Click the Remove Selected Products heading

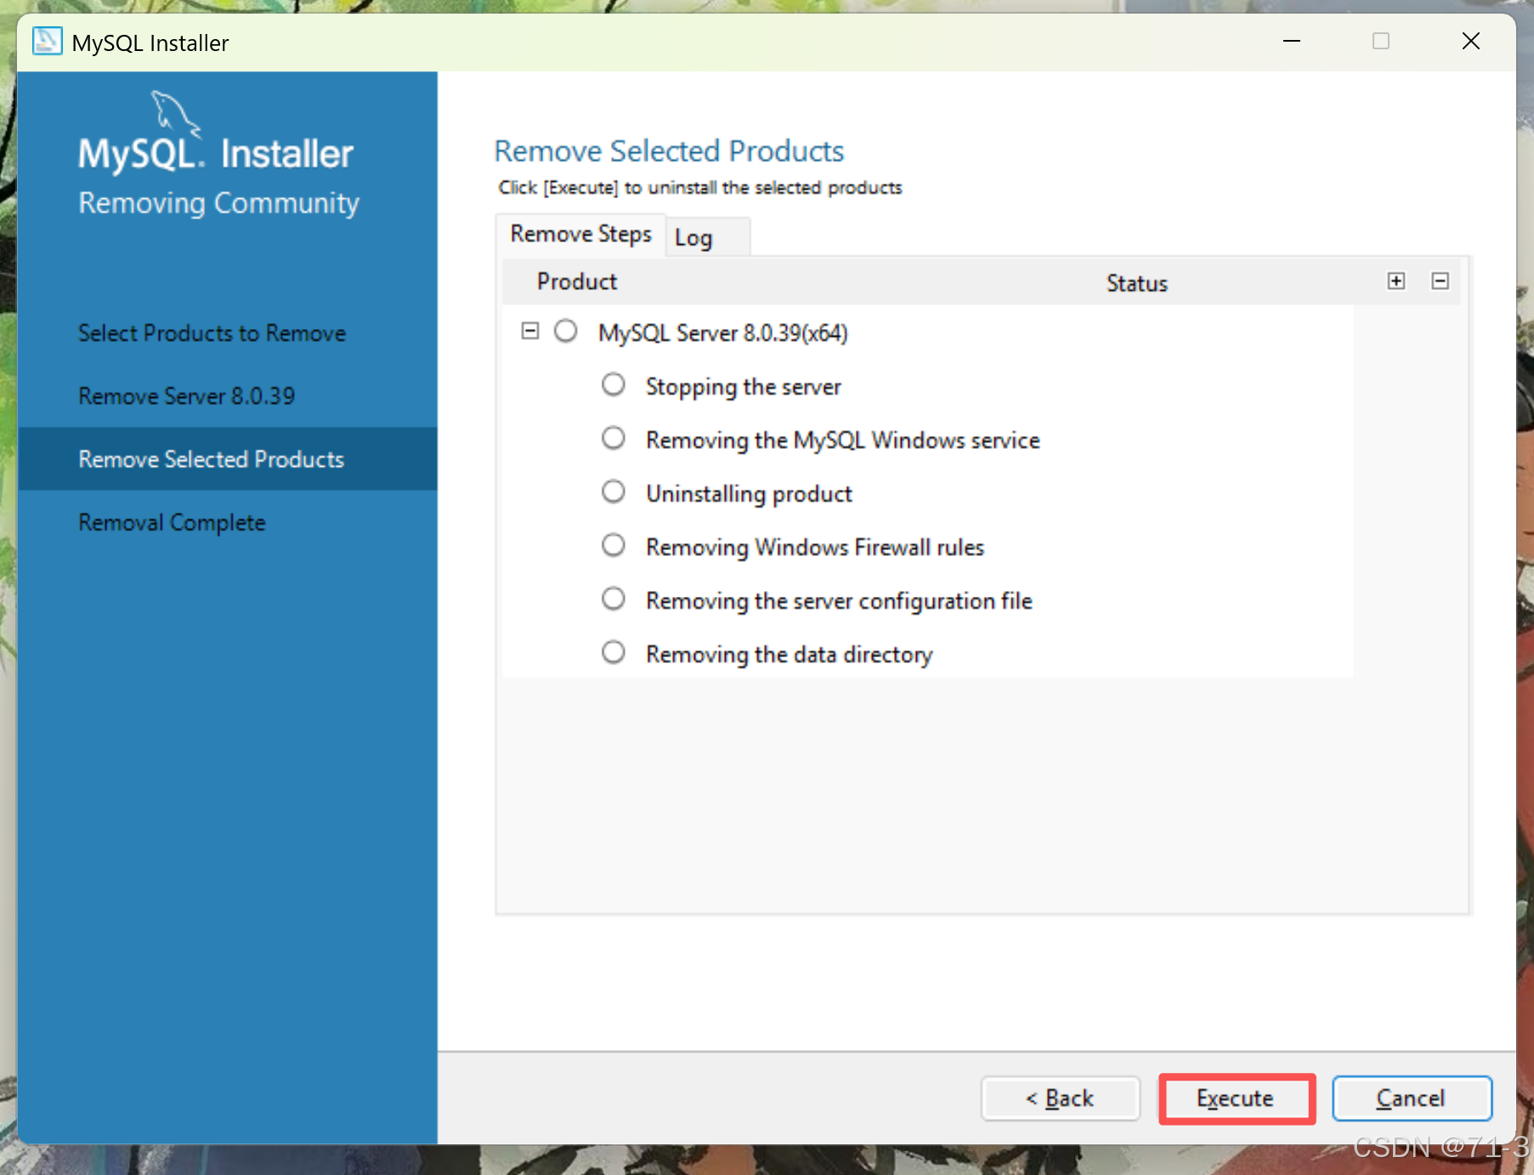pyautogui.click(x=669, y=151)
